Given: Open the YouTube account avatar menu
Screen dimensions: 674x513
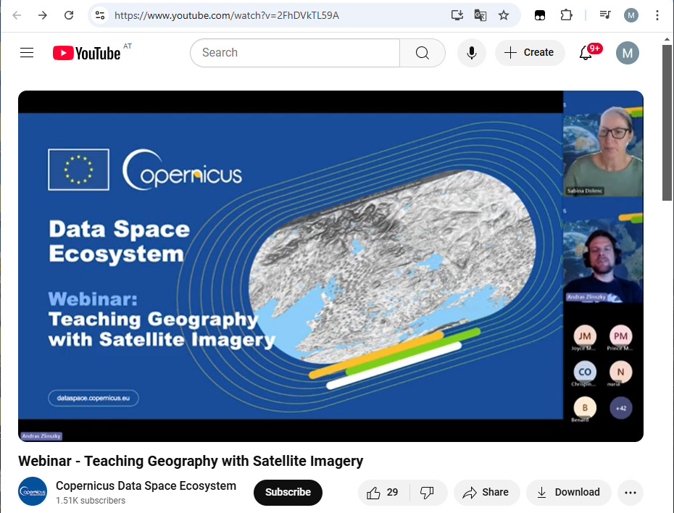Looking at the screenshot, I should tap(627, 53).
